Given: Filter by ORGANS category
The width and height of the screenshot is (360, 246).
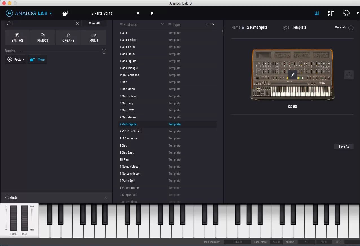Looking at the screenshot, I should point(68,37).
